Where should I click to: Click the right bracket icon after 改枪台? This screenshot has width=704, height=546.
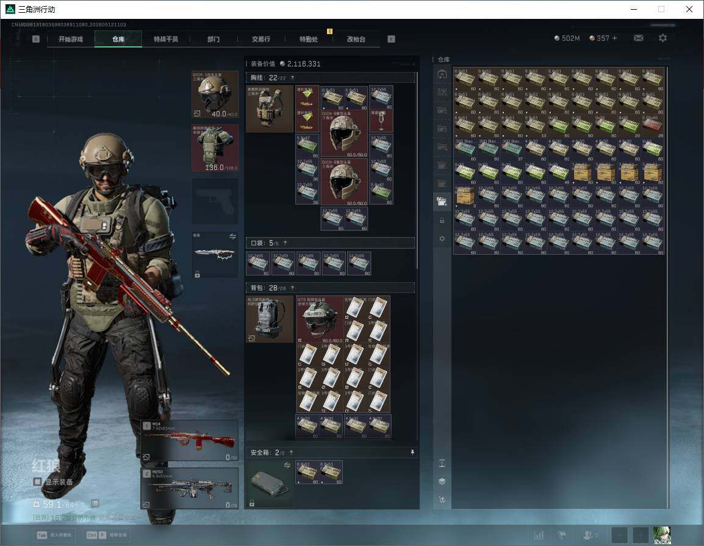391,39
